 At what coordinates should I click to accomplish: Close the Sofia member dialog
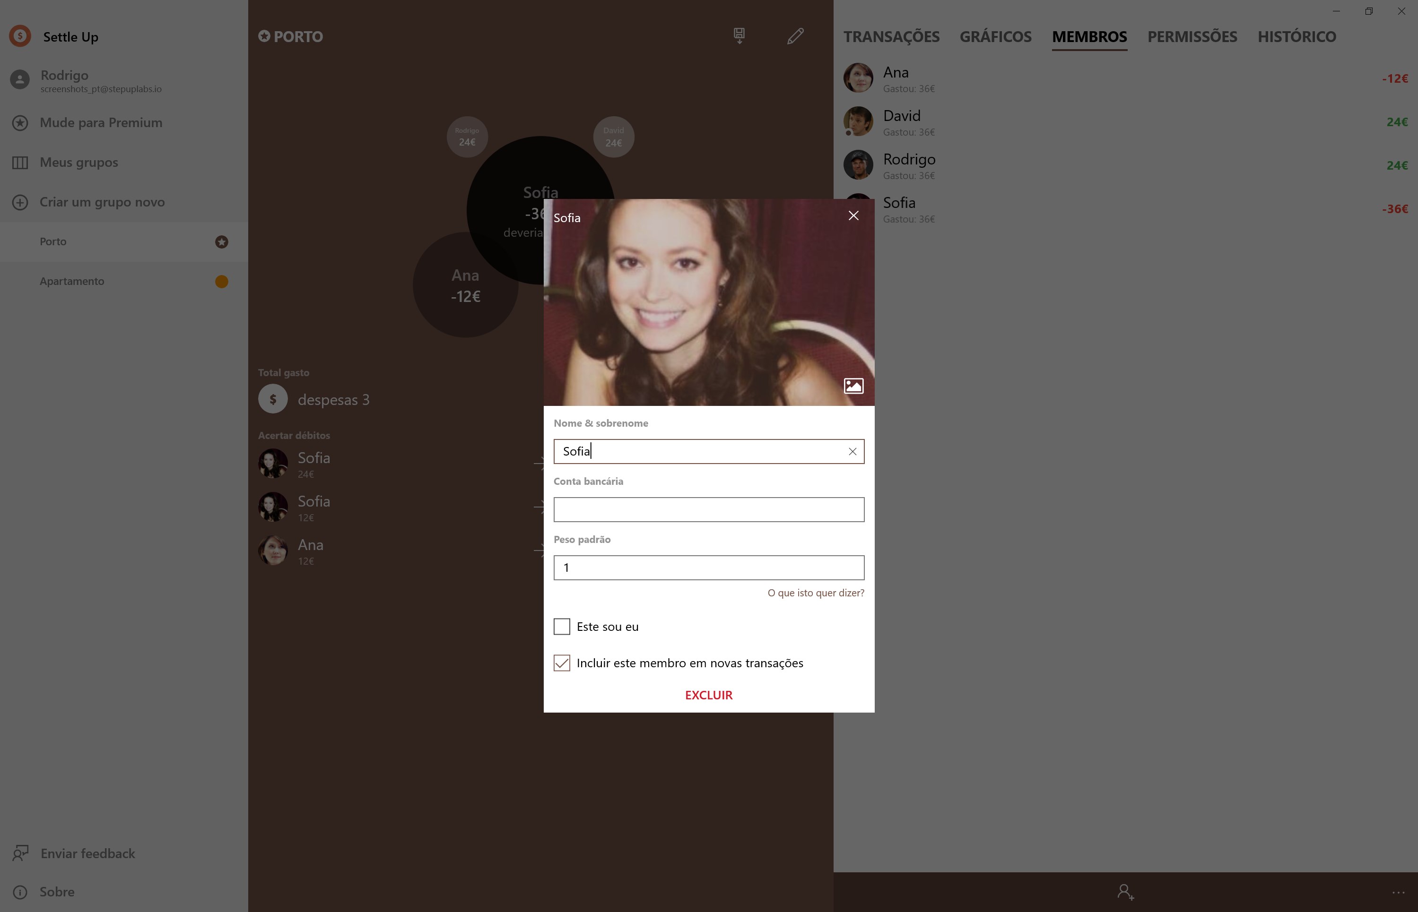(x=853, y=215)
